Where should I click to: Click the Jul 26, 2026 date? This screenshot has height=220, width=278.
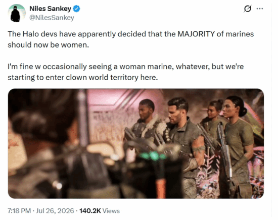tap(55, 211)
